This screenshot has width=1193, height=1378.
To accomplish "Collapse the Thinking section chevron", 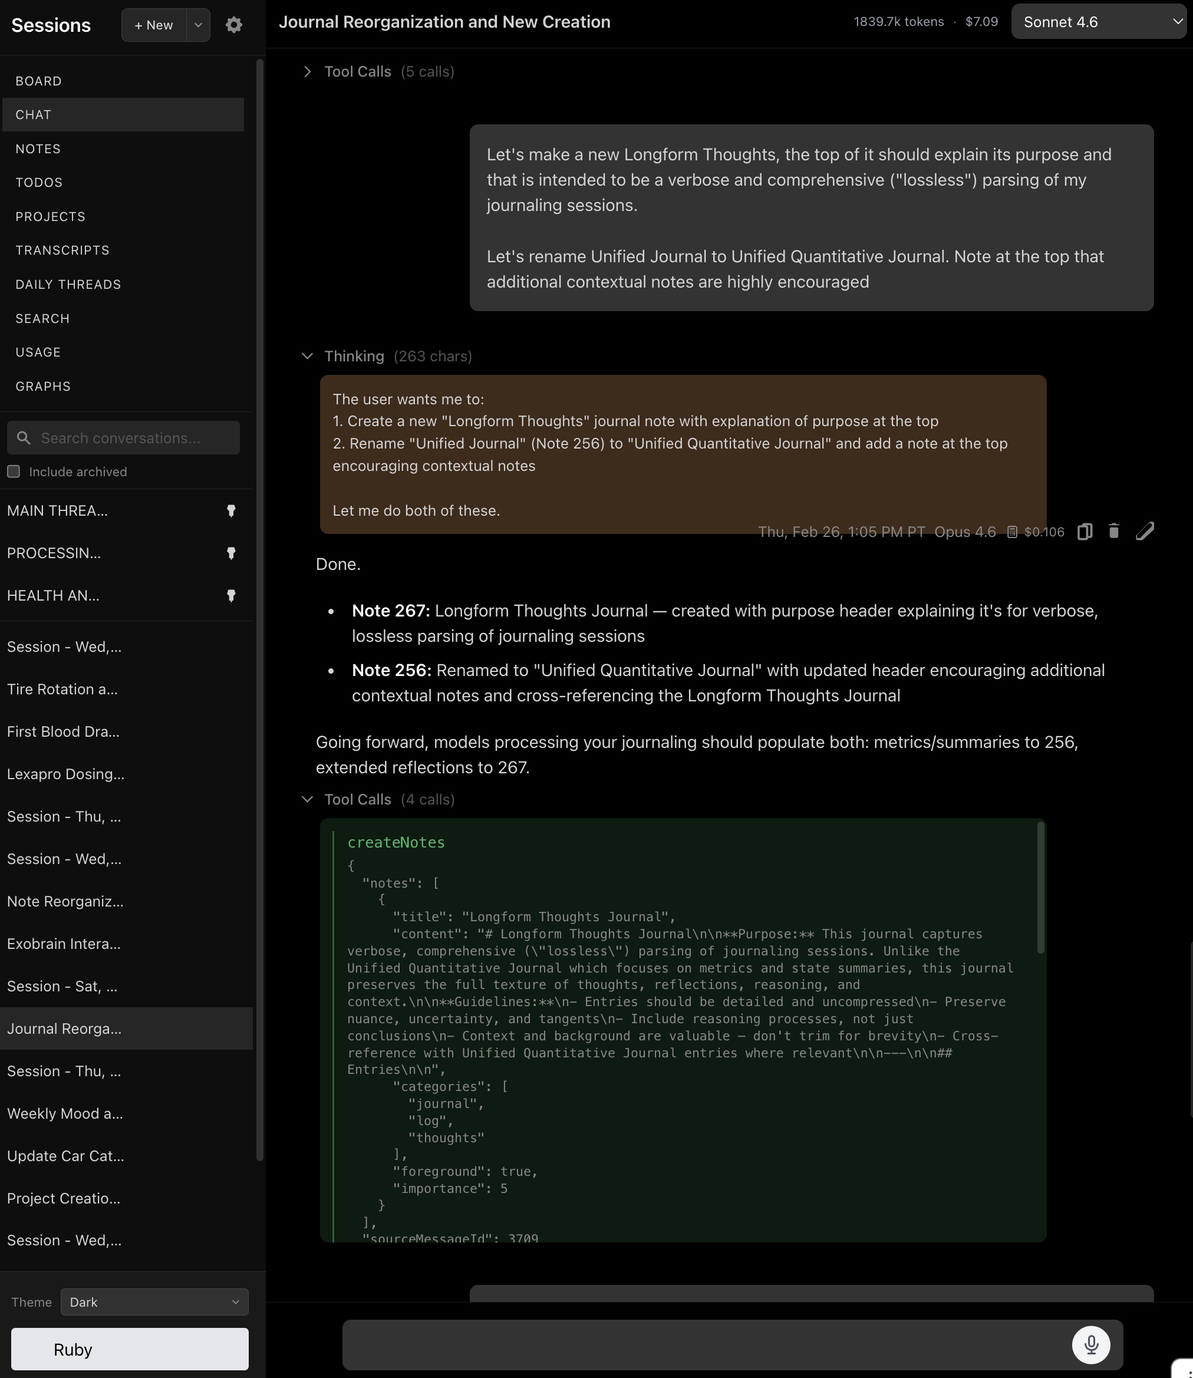I will point(307,356).
